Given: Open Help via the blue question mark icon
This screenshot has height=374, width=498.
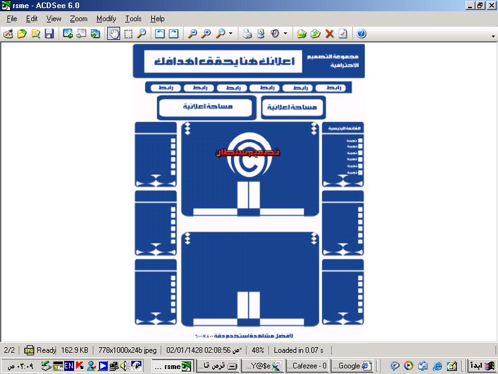Looking at the screenshot, I should tap(361, 34).
